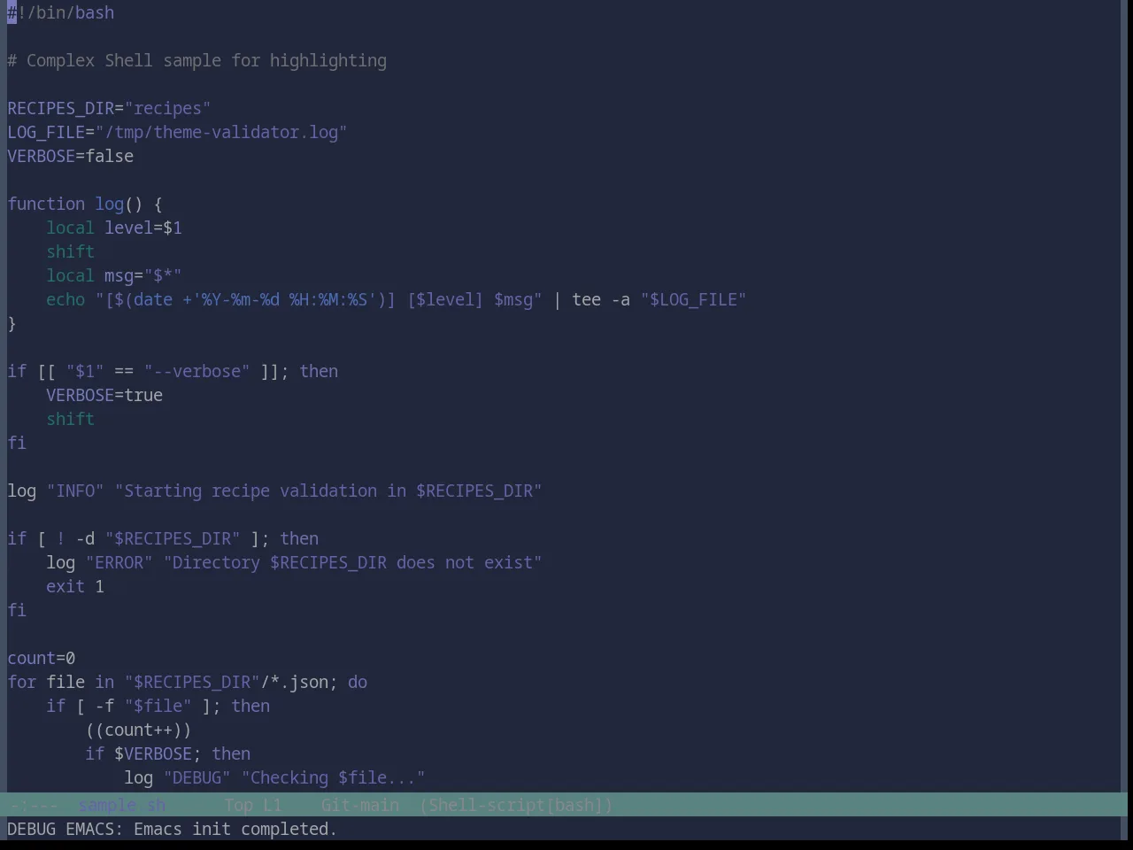The height and width of the screenshot is (850, 1133).
Task: Click the "Directory $RECIPES_DIR does not exist" string
Action: (352, 563)
